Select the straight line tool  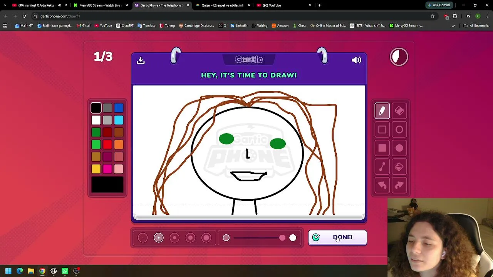[382, 167]
